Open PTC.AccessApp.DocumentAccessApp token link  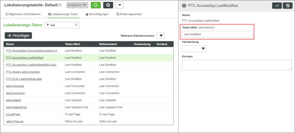point(33,51)
